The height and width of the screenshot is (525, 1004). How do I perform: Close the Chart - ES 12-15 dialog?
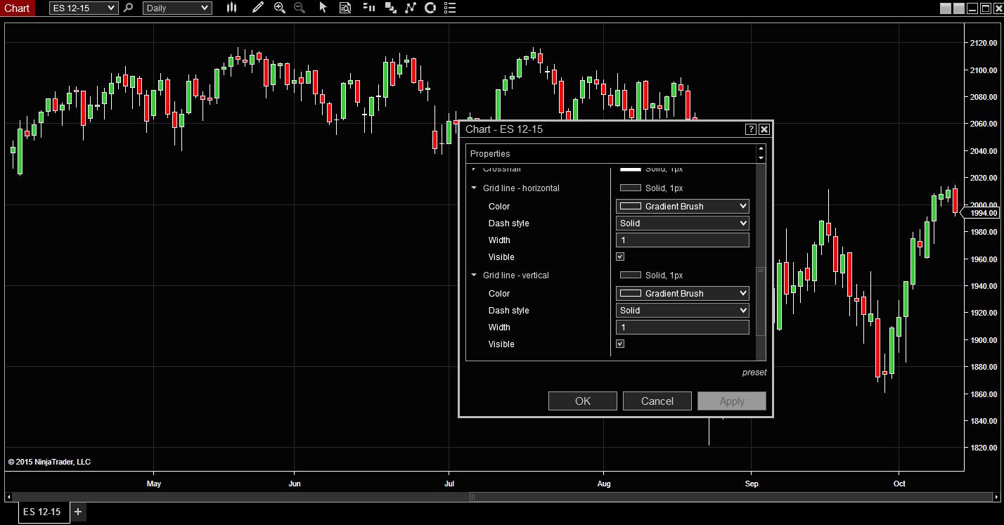764,129
